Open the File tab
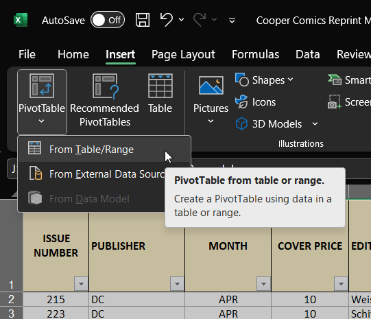 tap(27, 54)
